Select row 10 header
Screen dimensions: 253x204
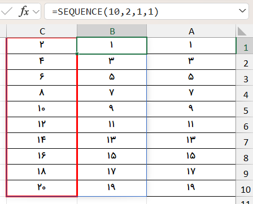pyautogui.click(x=245, y=188)
